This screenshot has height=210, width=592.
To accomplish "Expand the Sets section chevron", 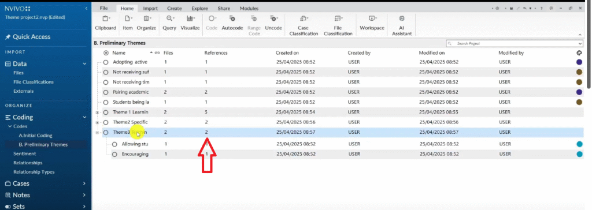I will [x=84, y=207].
